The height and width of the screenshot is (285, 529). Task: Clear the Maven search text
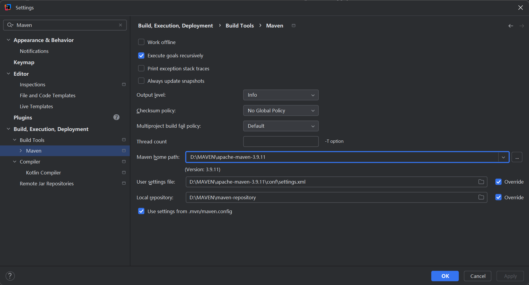pyautogui.click(x=120, y=25)
